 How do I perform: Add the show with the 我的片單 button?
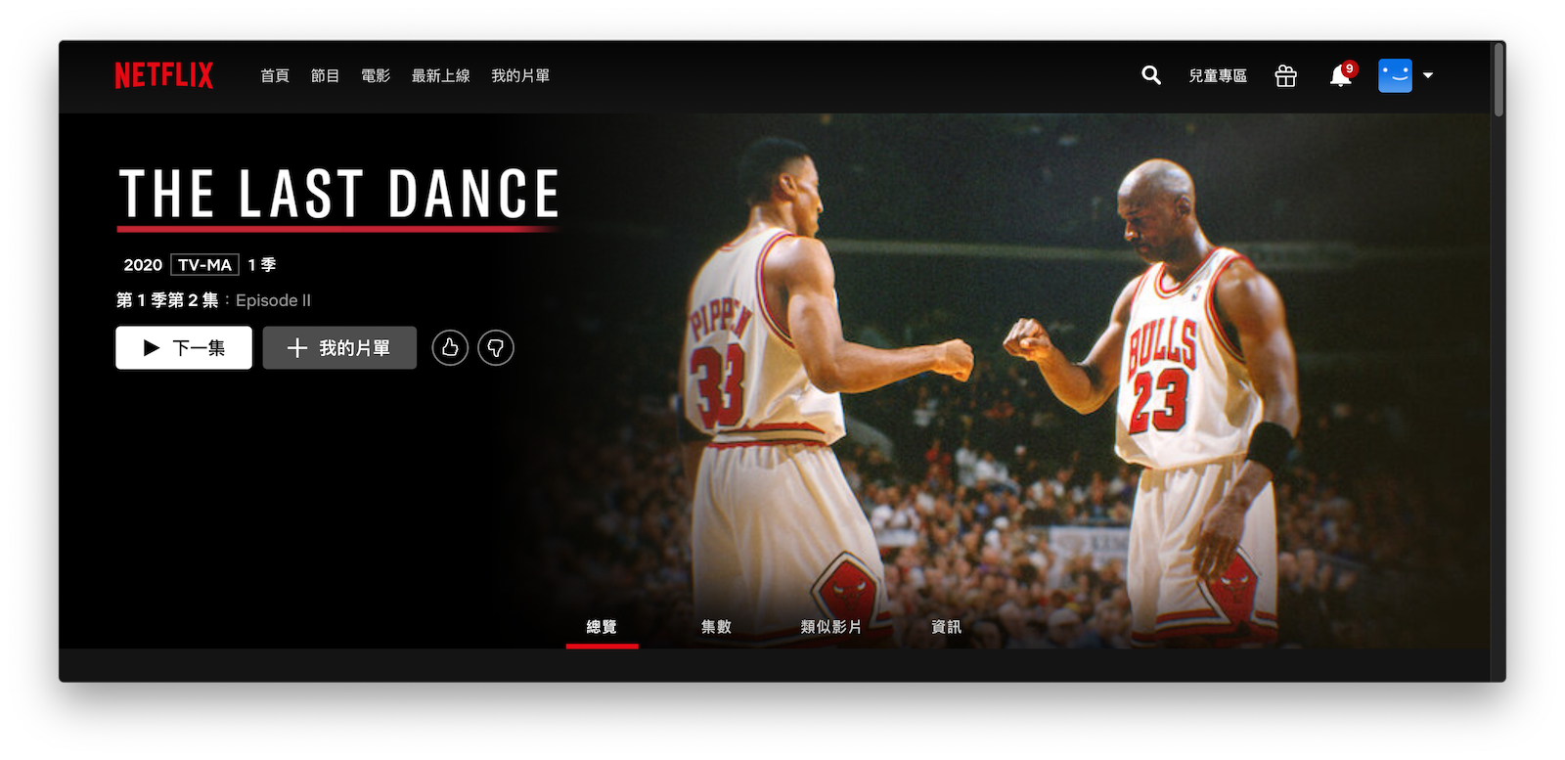339,347
